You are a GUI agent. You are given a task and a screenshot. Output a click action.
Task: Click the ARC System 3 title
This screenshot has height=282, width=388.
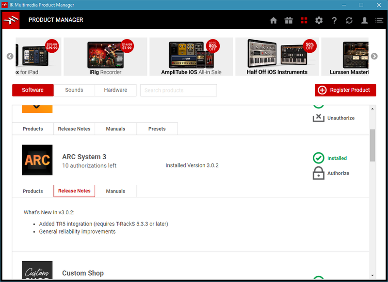point(84,157)
